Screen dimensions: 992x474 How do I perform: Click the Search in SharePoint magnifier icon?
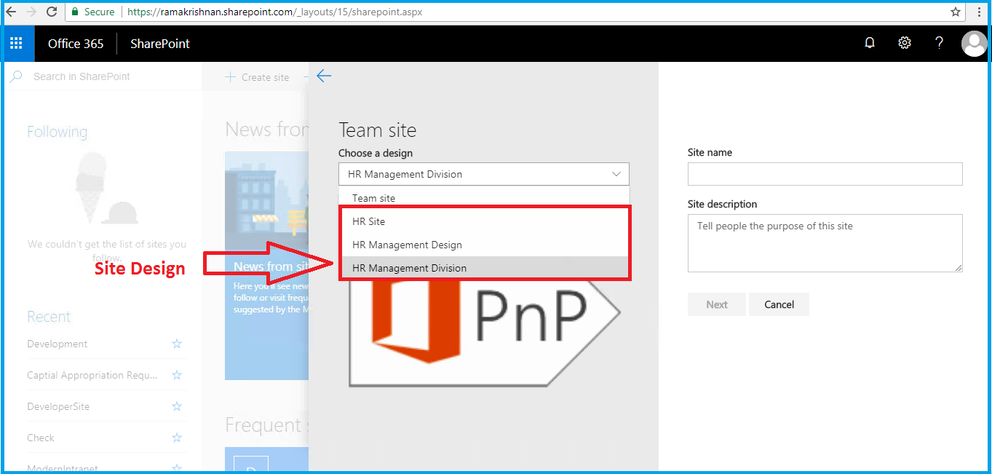coord(16,76)
